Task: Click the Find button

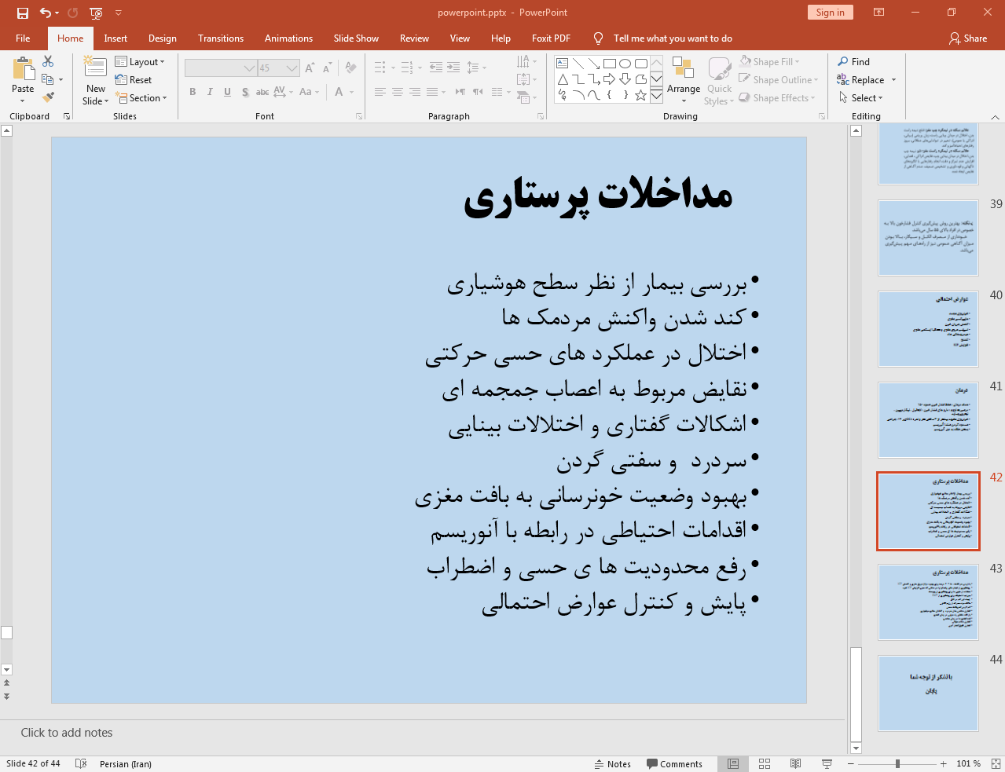Action: point(853,61)
